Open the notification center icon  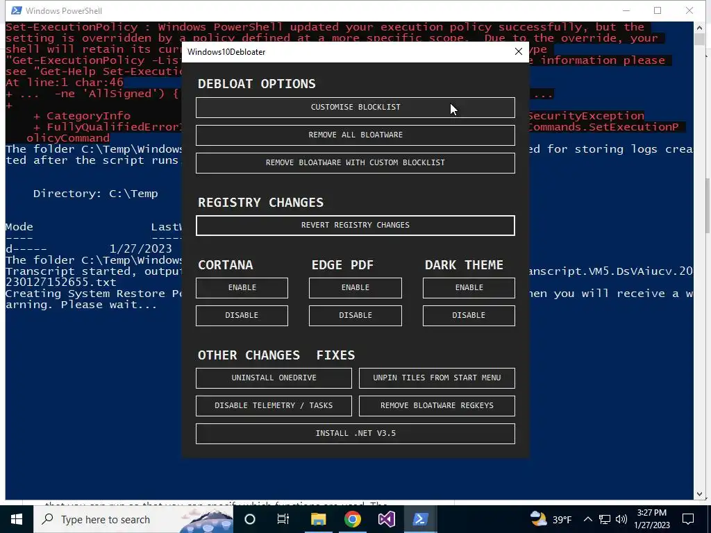688,519
